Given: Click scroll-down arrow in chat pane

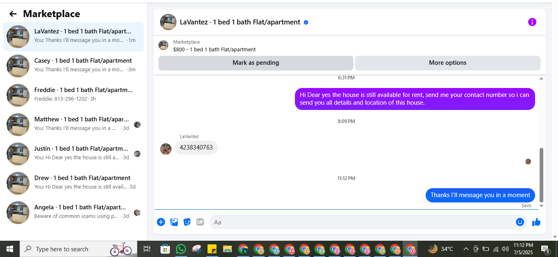Looking at the screenshot, I should [542, 206].
